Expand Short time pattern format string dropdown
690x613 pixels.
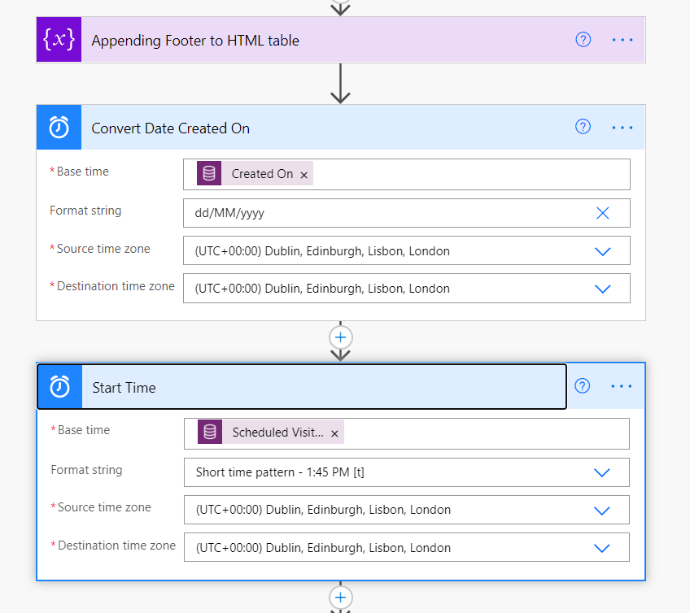601,472
